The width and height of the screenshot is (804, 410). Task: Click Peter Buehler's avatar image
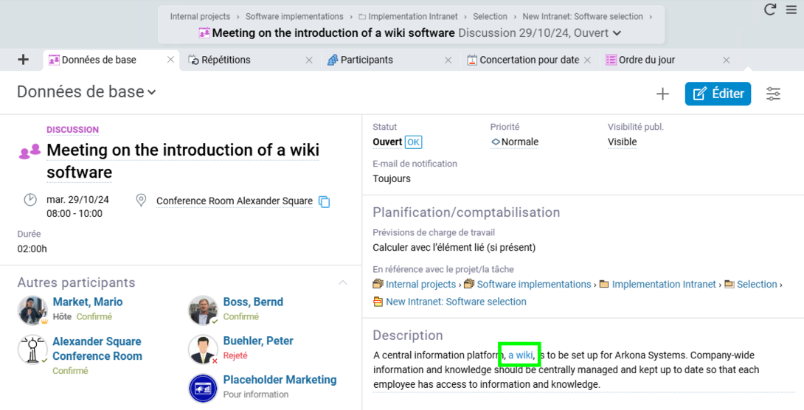(x=203, y=349)
